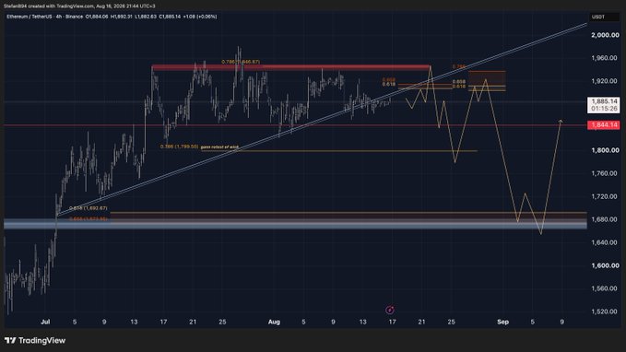Click the 25 date label in July
626x352 pixels.
(x=222, y=322)
